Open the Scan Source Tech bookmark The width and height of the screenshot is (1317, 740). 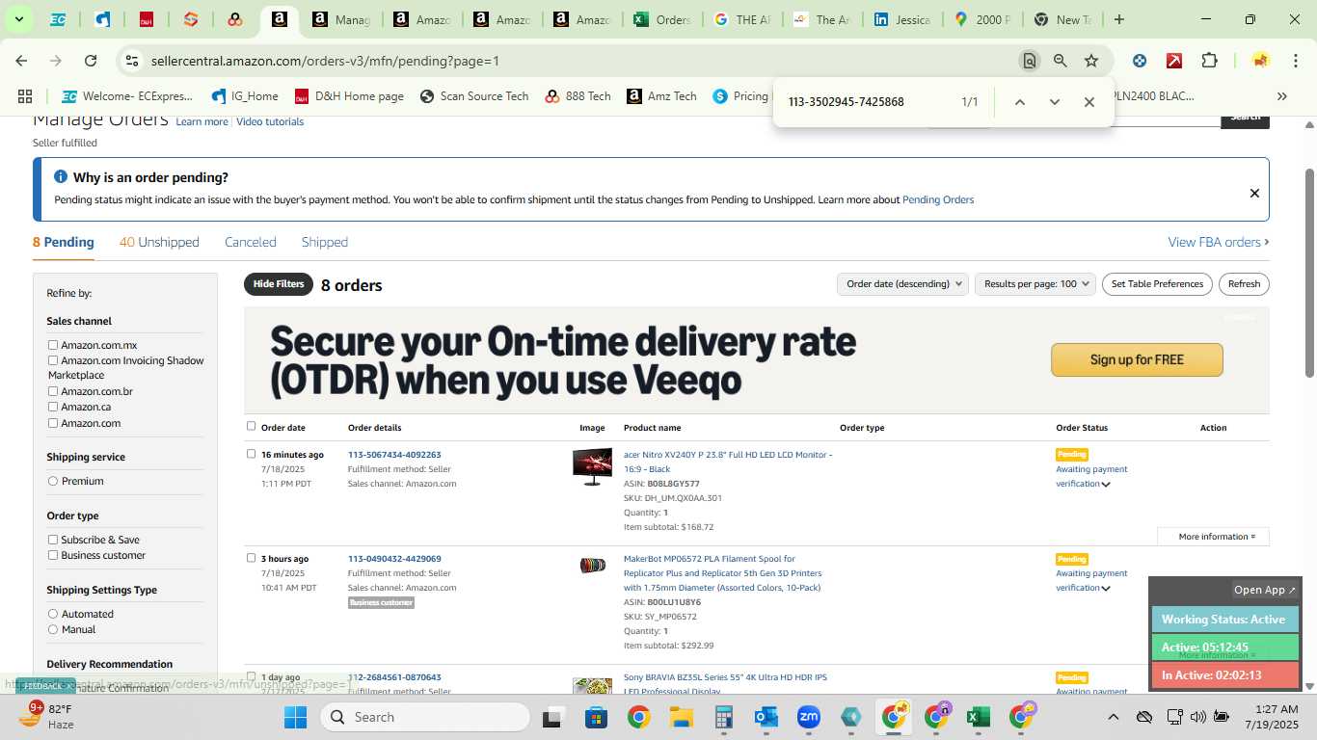474,96
